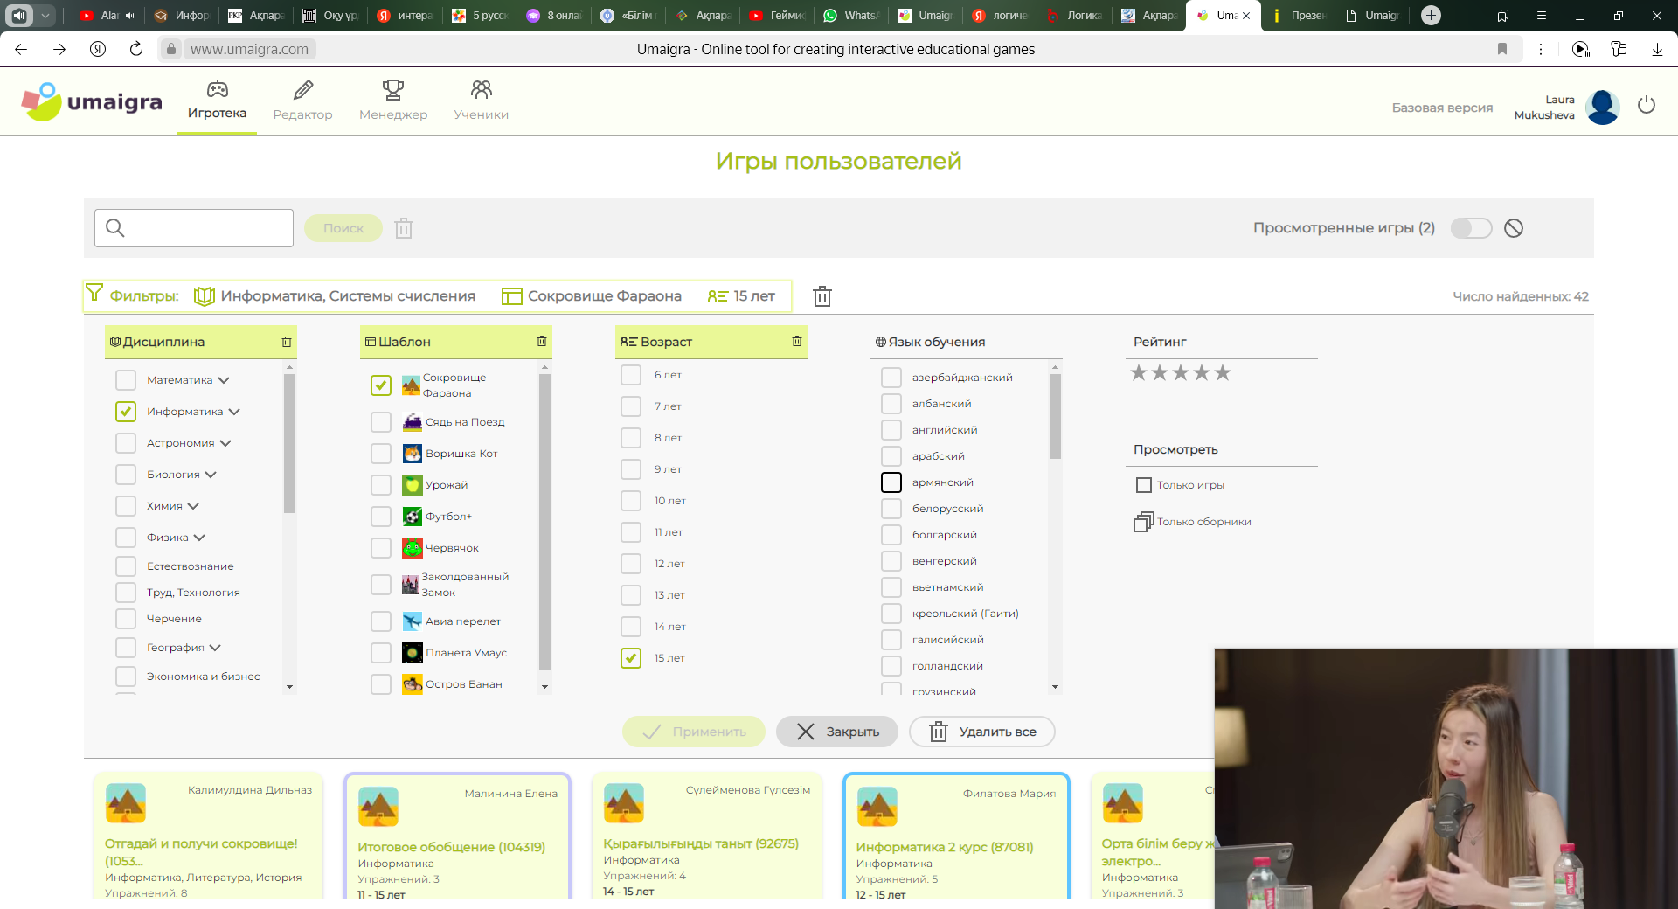The height and width of the screenshot is (909, 1678).
Task: Clear the Шаблон filter column trash icon
Action: (542, 341)
